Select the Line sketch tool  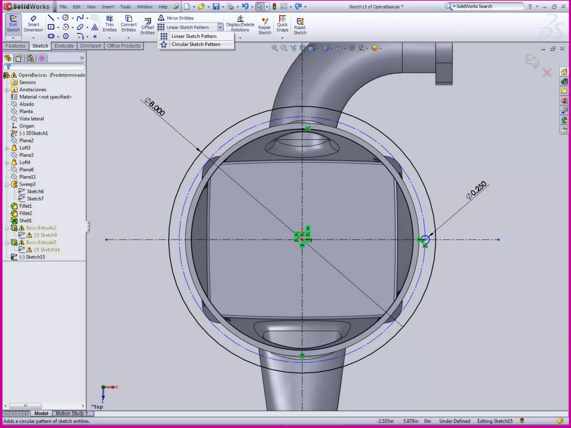51,18
